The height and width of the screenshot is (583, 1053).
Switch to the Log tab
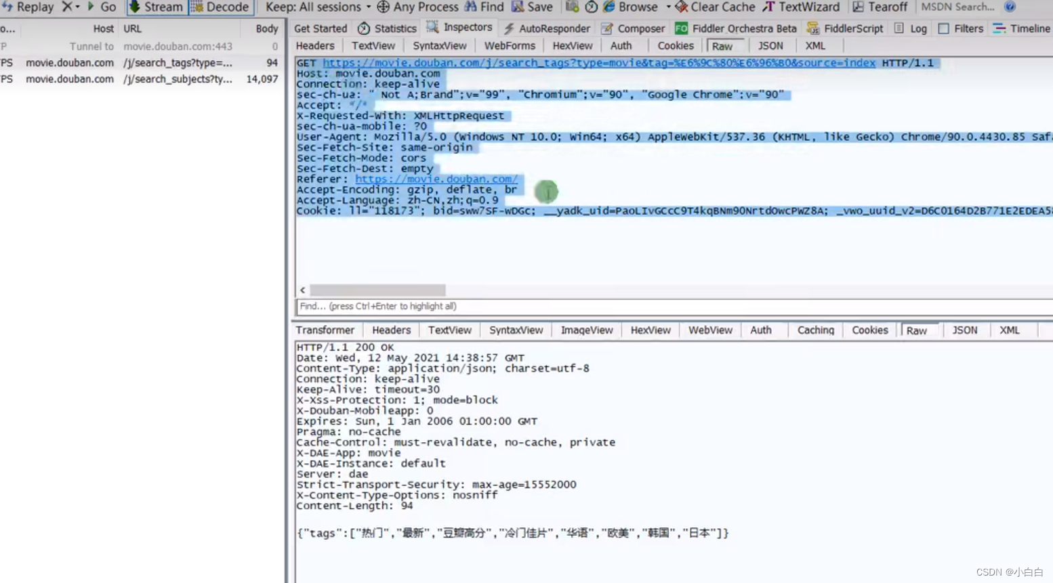click(910, 28)
